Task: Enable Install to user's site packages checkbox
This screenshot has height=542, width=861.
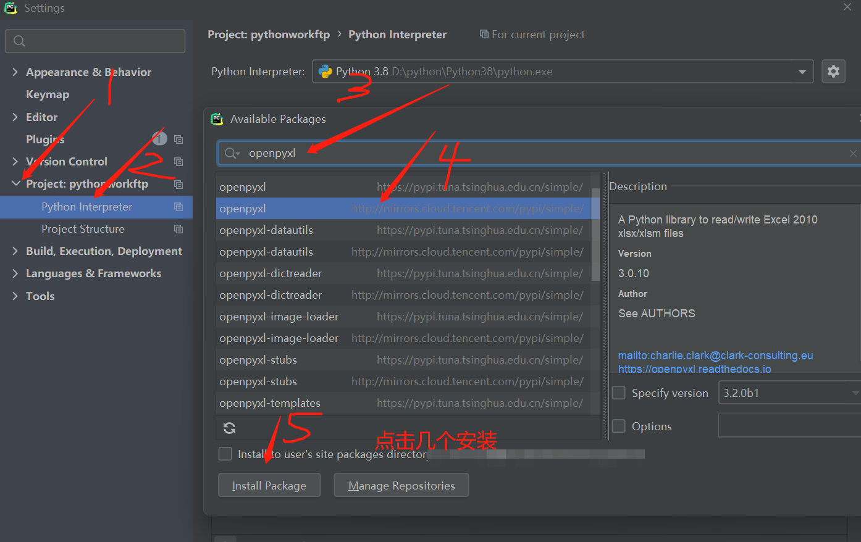Action: (225, 454)
